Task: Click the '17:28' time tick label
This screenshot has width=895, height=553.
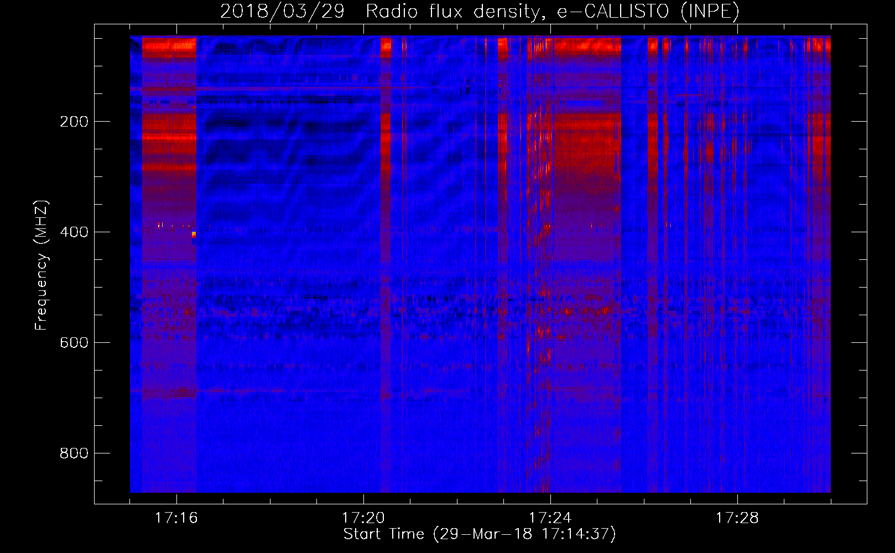Action: point(737,518)
